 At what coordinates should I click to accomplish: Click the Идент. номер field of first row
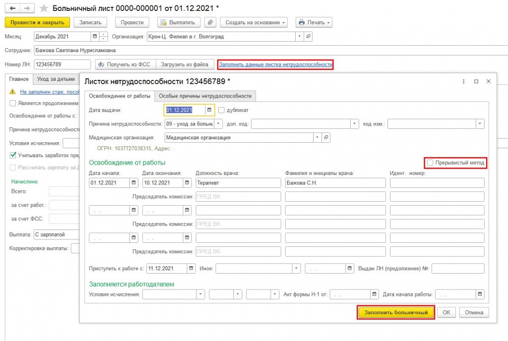click(x=437, y=183)
